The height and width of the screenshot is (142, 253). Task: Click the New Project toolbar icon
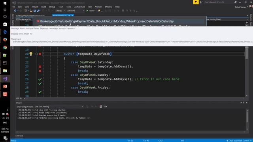point(25,11)
